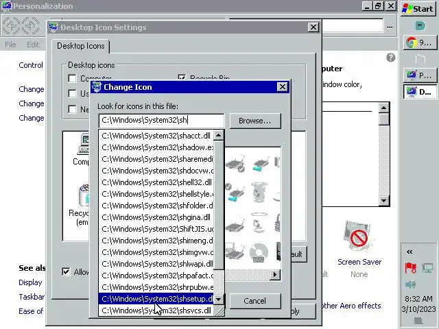Toggle the Recycle Bin checkbox
439x329 pixels.
(182, 77)
